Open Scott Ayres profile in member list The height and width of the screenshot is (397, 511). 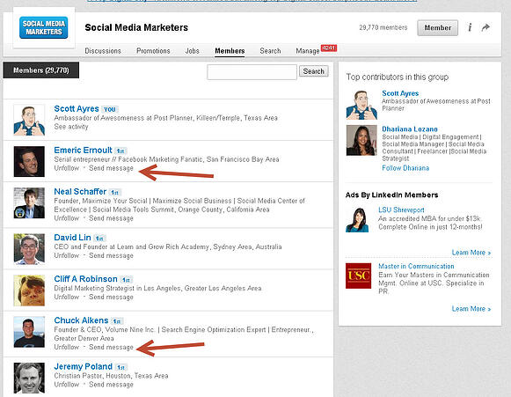click(x=77, y=108)
